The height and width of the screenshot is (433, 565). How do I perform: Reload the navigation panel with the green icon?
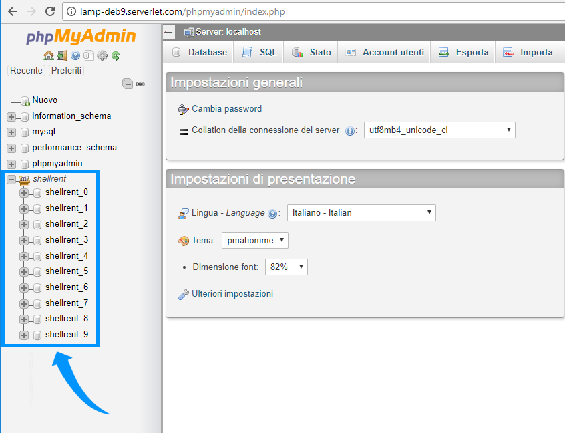tap(116, 56)
